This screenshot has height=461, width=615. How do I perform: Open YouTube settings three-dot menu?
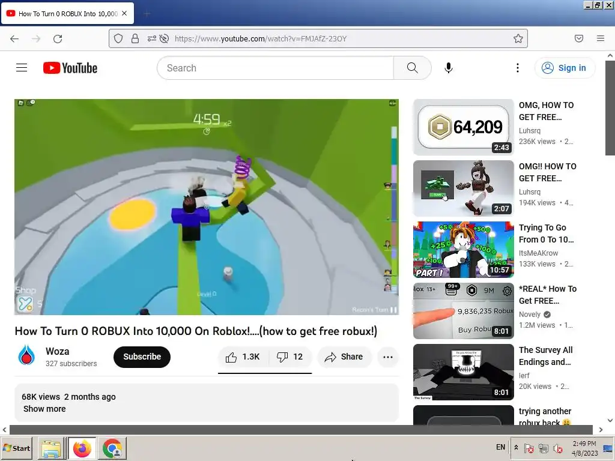pos(517,68)
